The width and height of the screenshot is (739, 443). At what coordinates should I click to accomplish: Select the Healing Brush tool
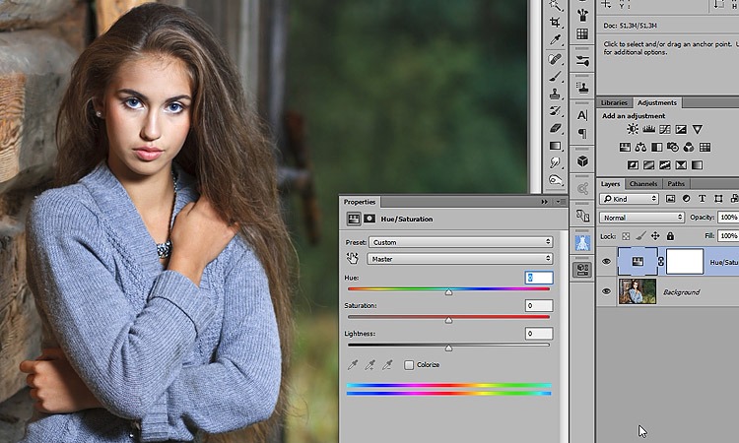coord(555,59)
